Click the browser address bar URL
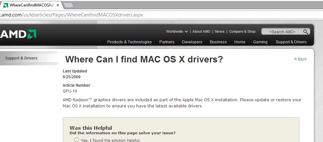Viewport: 323px width, 142px height. click(x=71, y=15)
